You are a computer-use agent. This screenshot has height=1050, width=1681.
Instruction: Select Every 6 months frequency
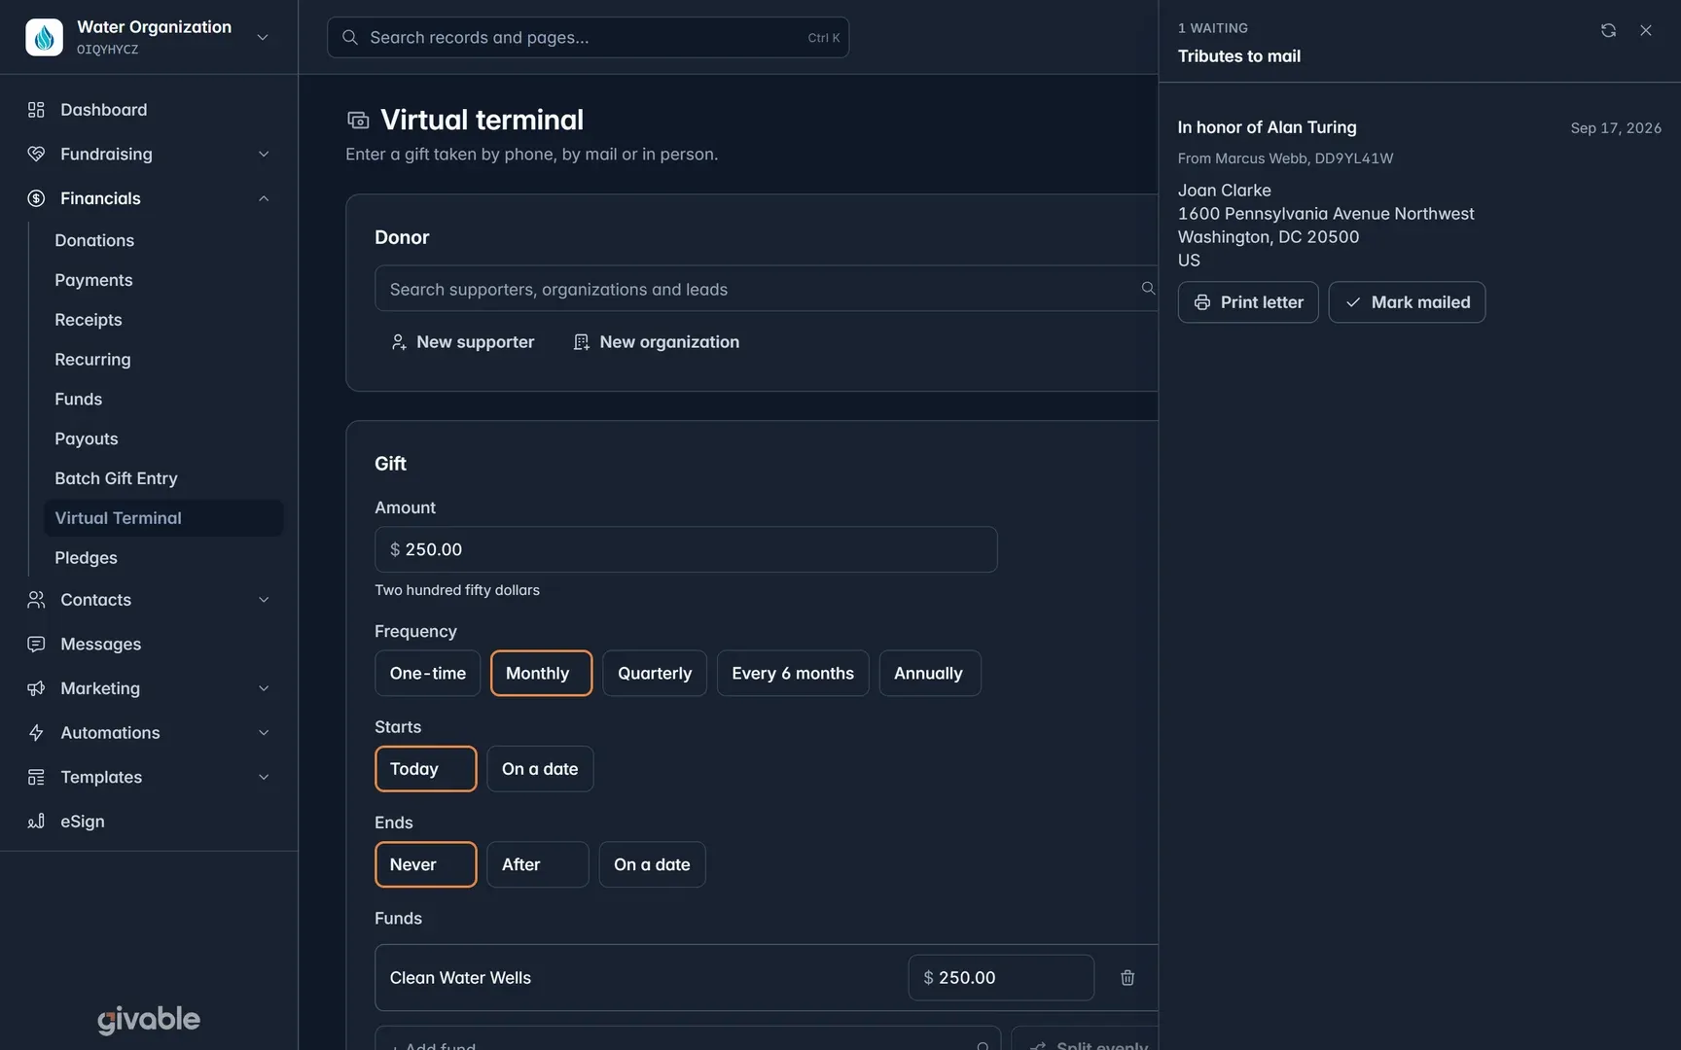click(x=793, y=673)
